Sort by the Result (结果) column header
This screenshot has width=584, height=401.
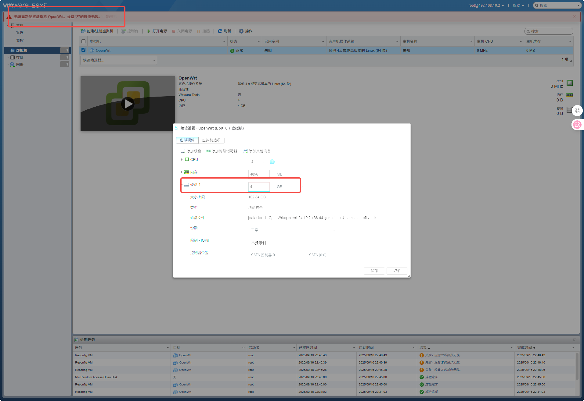[x=423, y=348]
